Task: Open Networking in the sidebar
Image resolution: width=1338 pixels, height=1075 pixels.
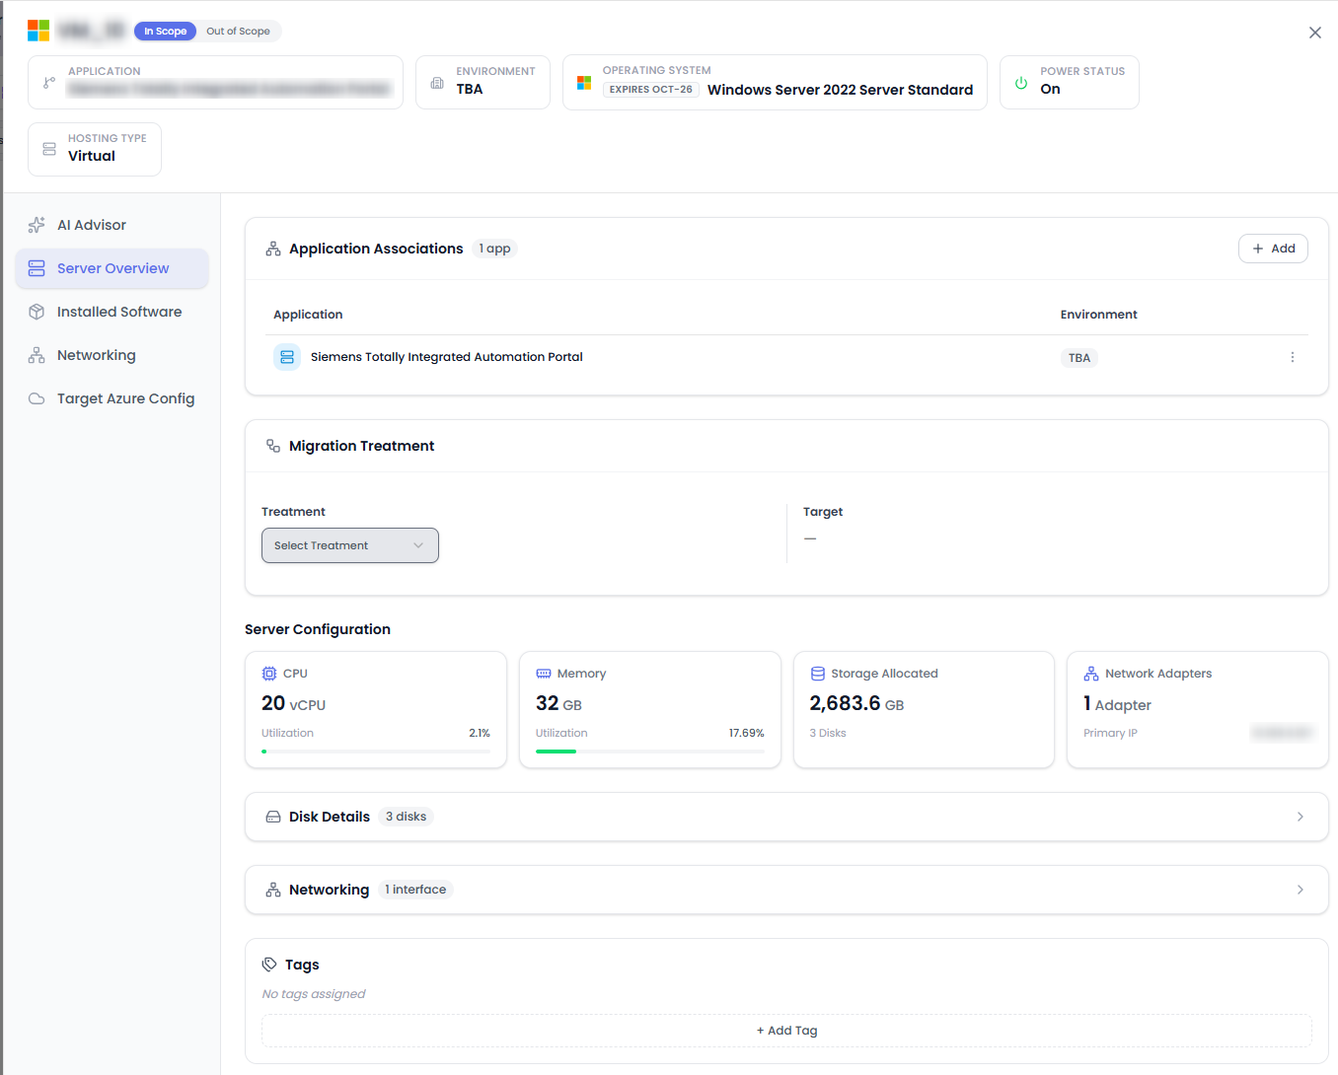Action: [x=111, y=355]
